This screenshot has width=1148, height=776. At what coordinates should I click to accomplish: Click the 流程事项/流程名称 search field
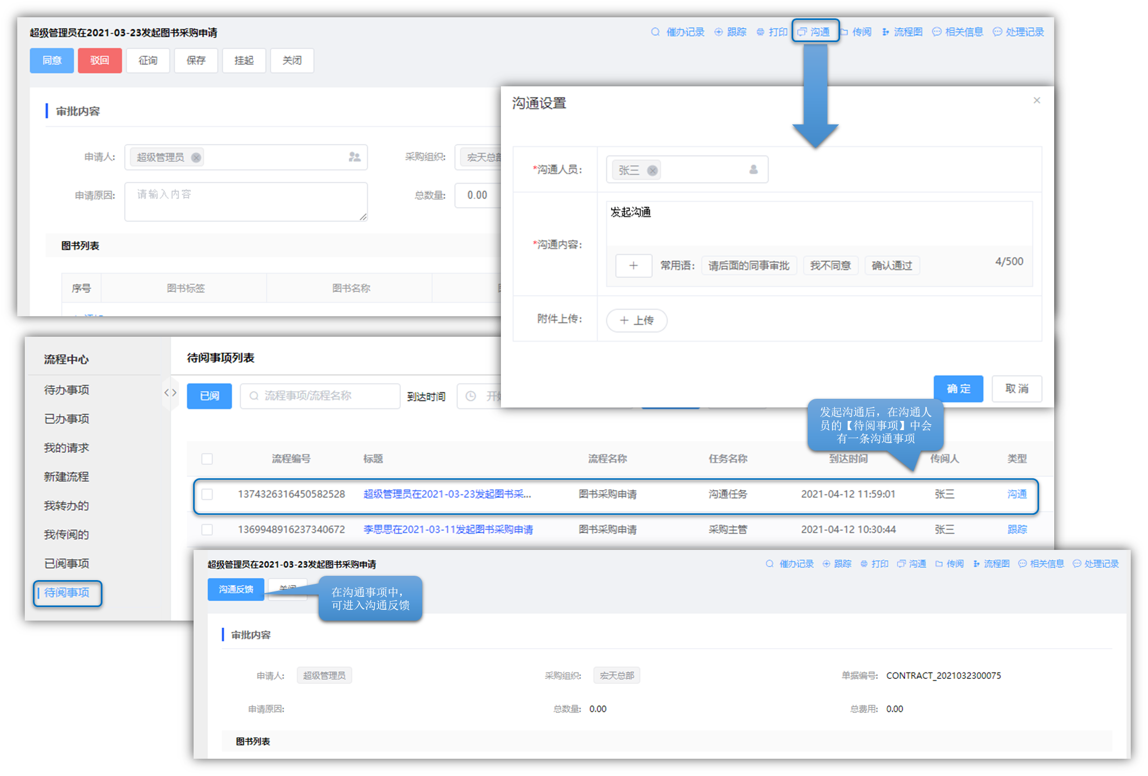[x=321, y=396]
